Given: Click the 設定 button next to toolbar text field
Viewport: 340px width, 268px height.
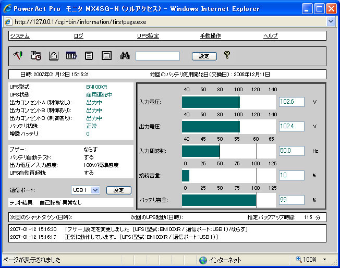Looking at the screenshot, I should pos(204,56).
